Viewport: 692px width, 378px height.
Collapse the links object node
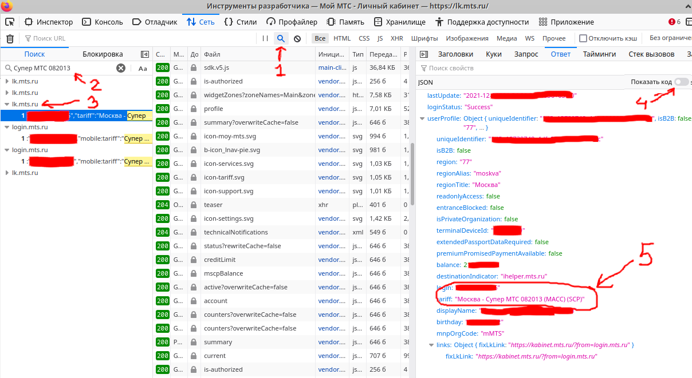[432, 345]
